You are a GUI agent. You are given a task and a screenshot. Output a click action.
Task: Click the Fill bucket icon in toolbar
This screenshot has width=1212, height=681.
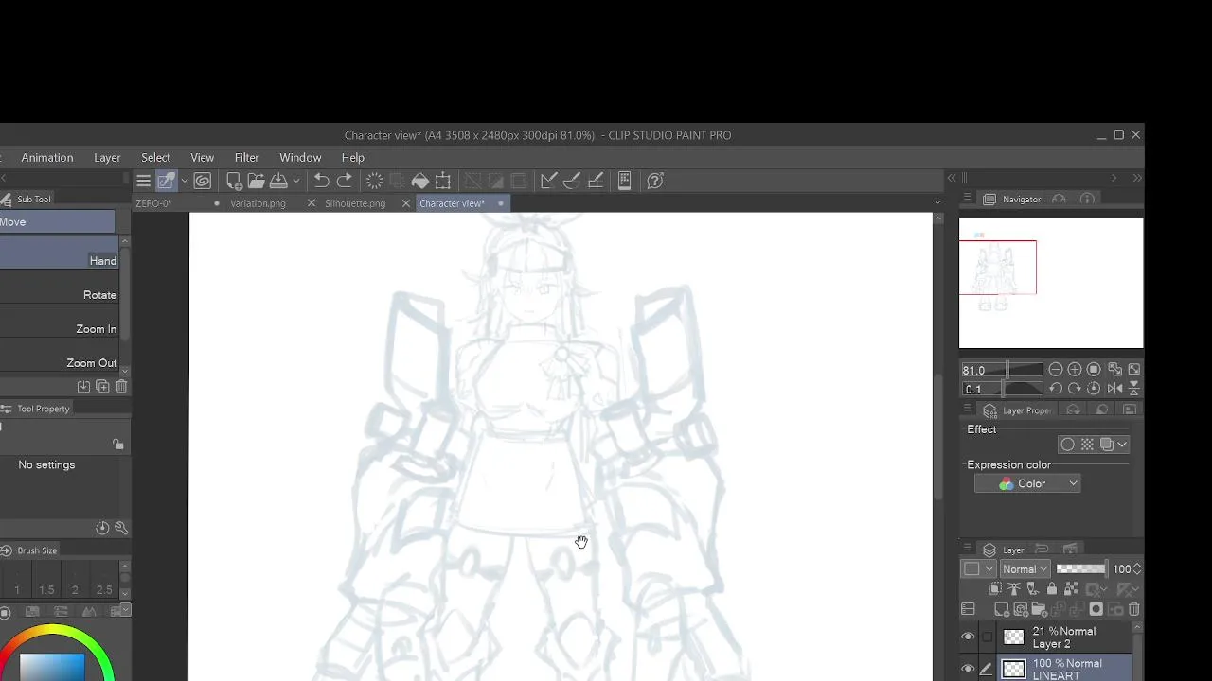419,181
